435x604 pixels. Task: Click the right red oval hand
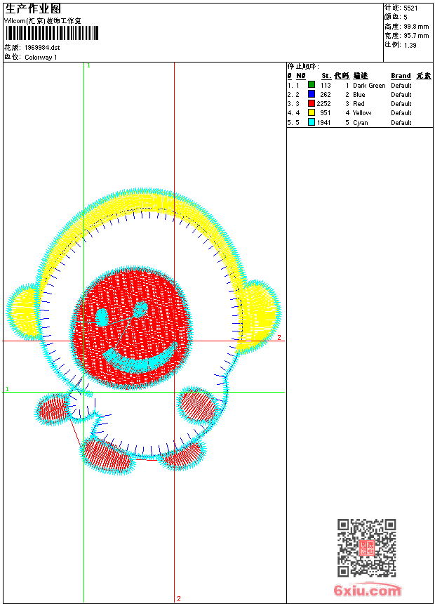[x=198, y=405]
